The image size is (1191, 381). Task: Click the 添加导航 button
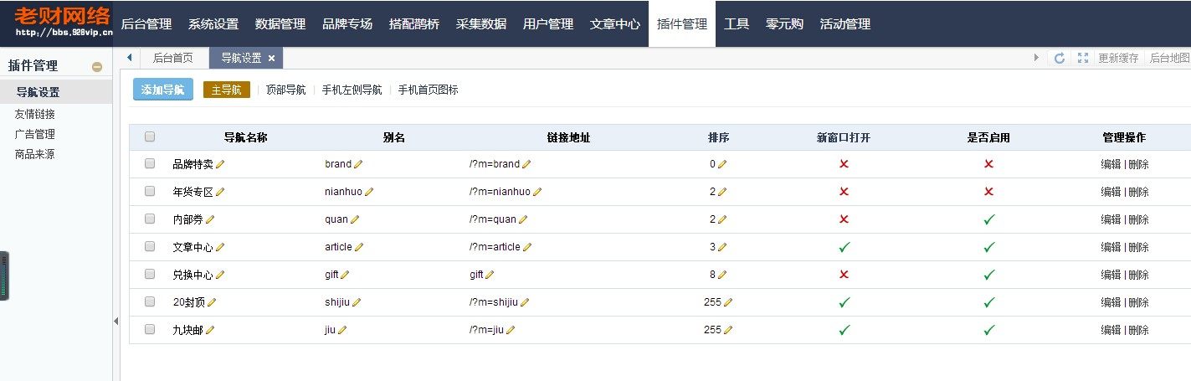click(x=163, y=90)
